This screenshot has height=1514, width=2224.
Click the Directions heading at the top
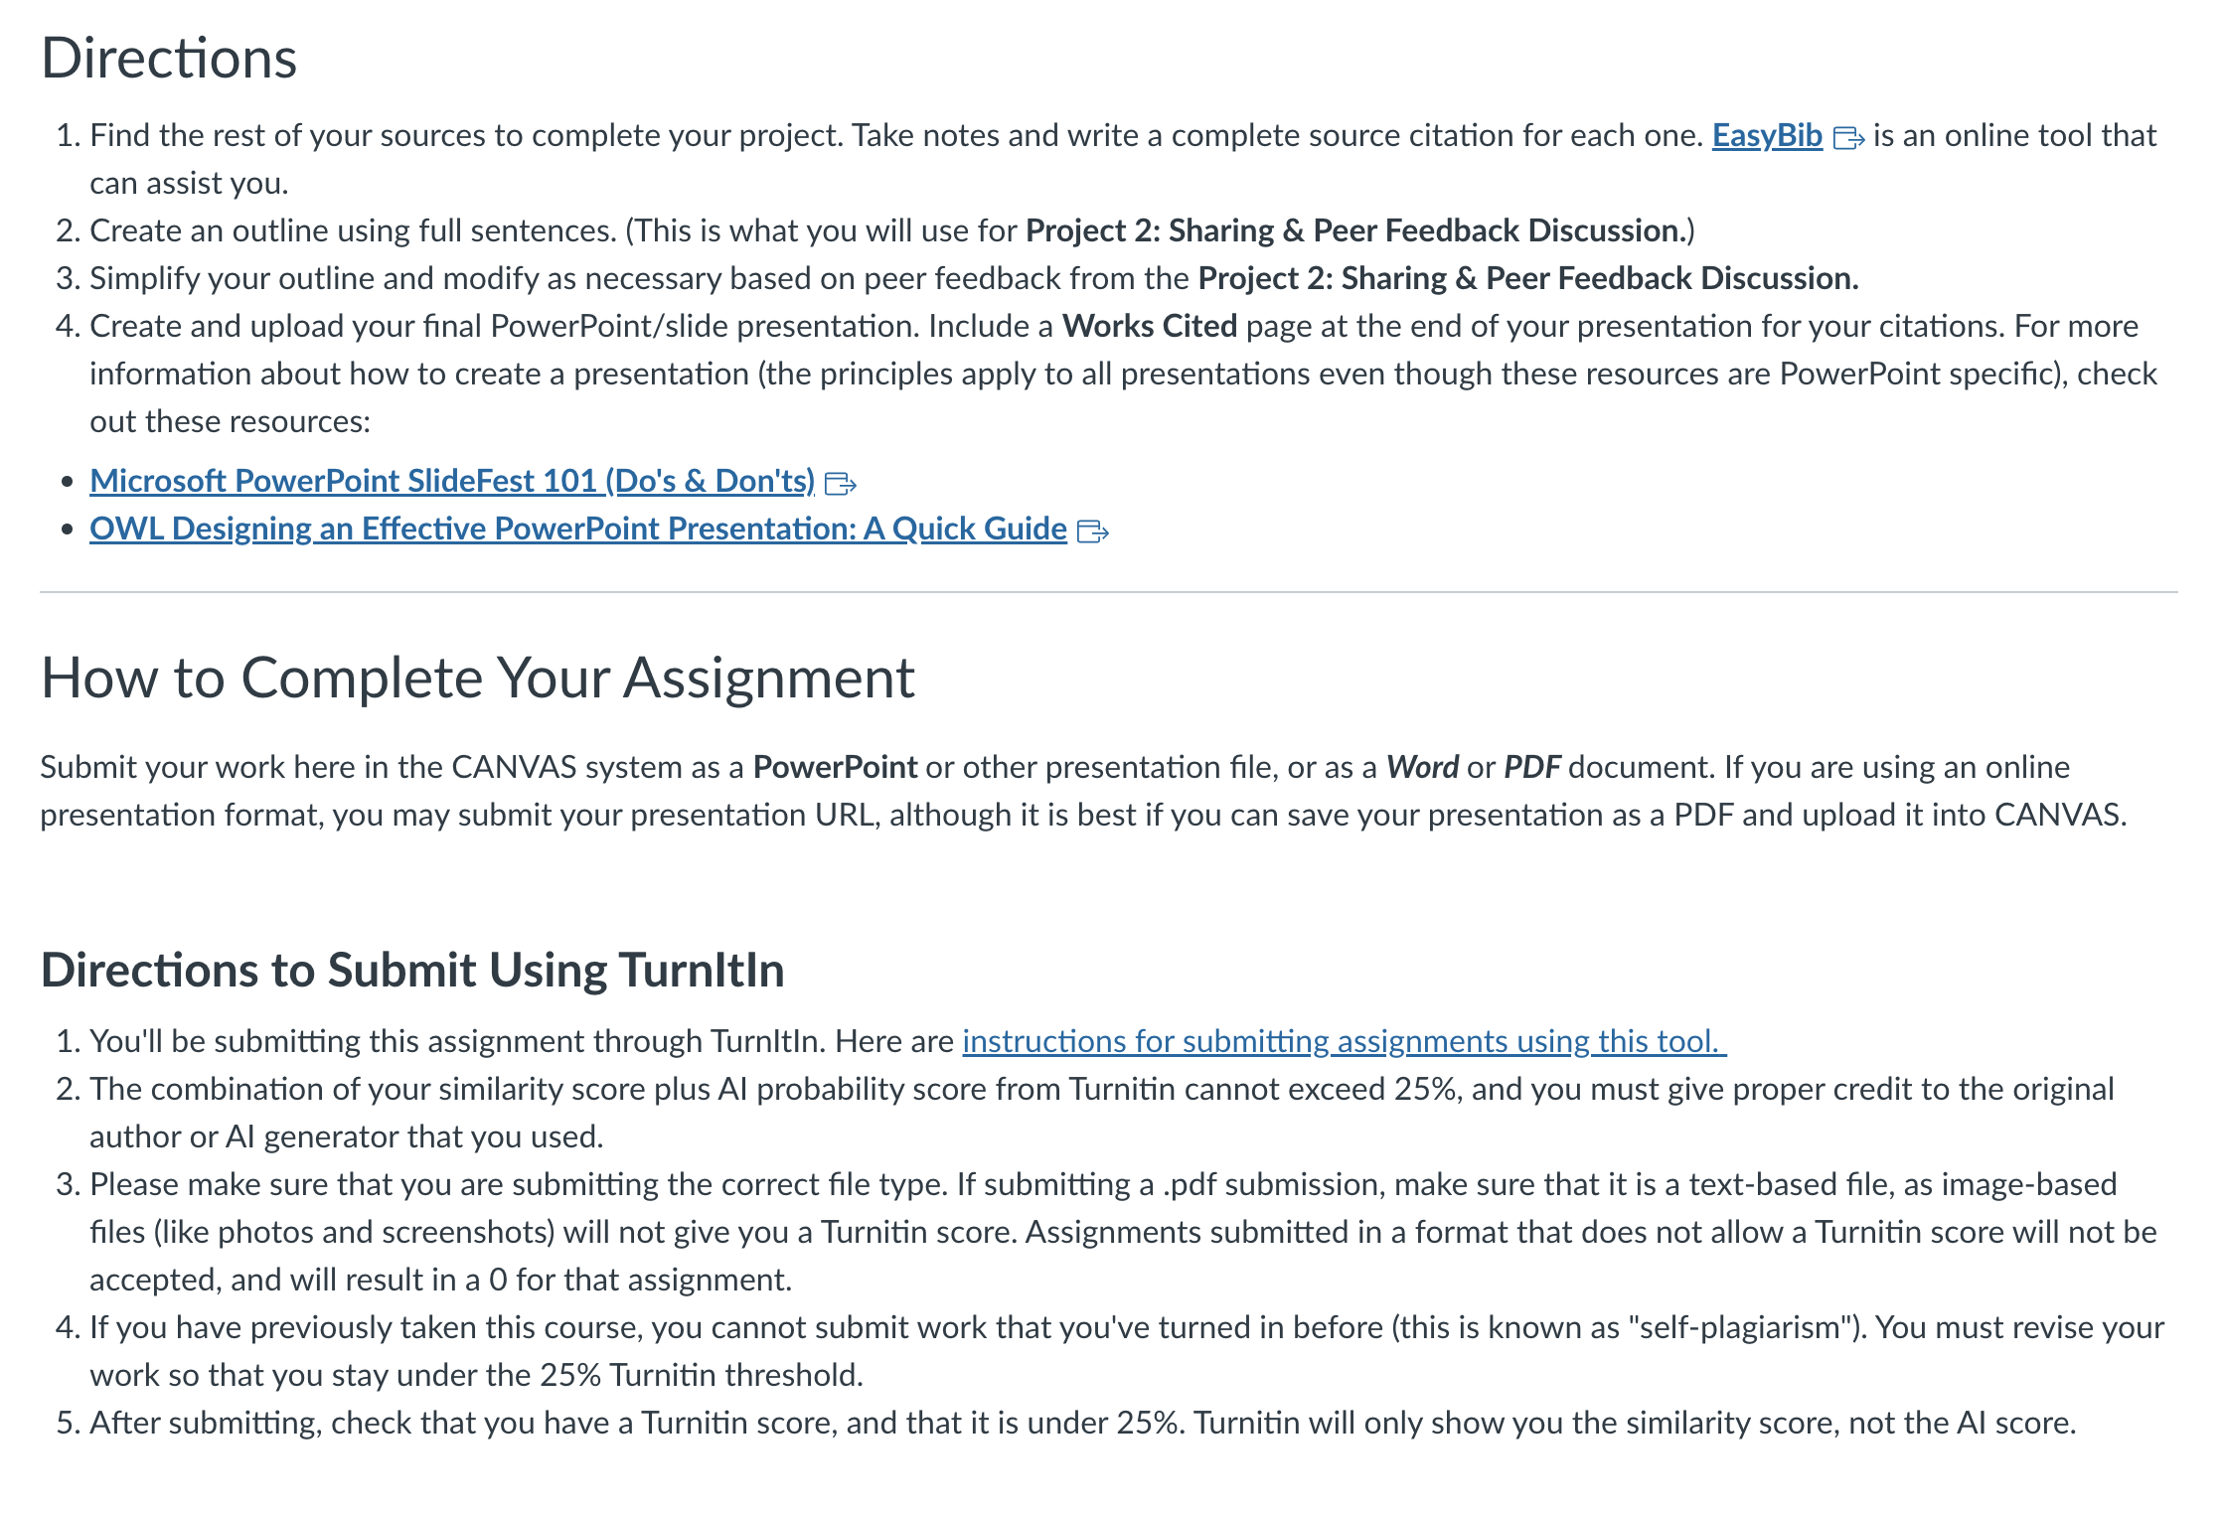[x=169, y=58]
